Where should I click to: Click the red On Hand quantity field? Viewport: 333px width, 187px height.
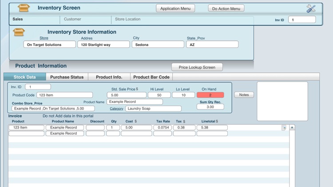(x=210, y=95)
